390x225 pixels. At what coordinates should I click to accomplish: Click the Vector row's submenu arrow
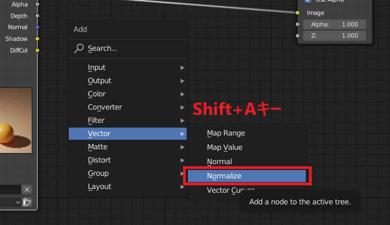[183, 134]
